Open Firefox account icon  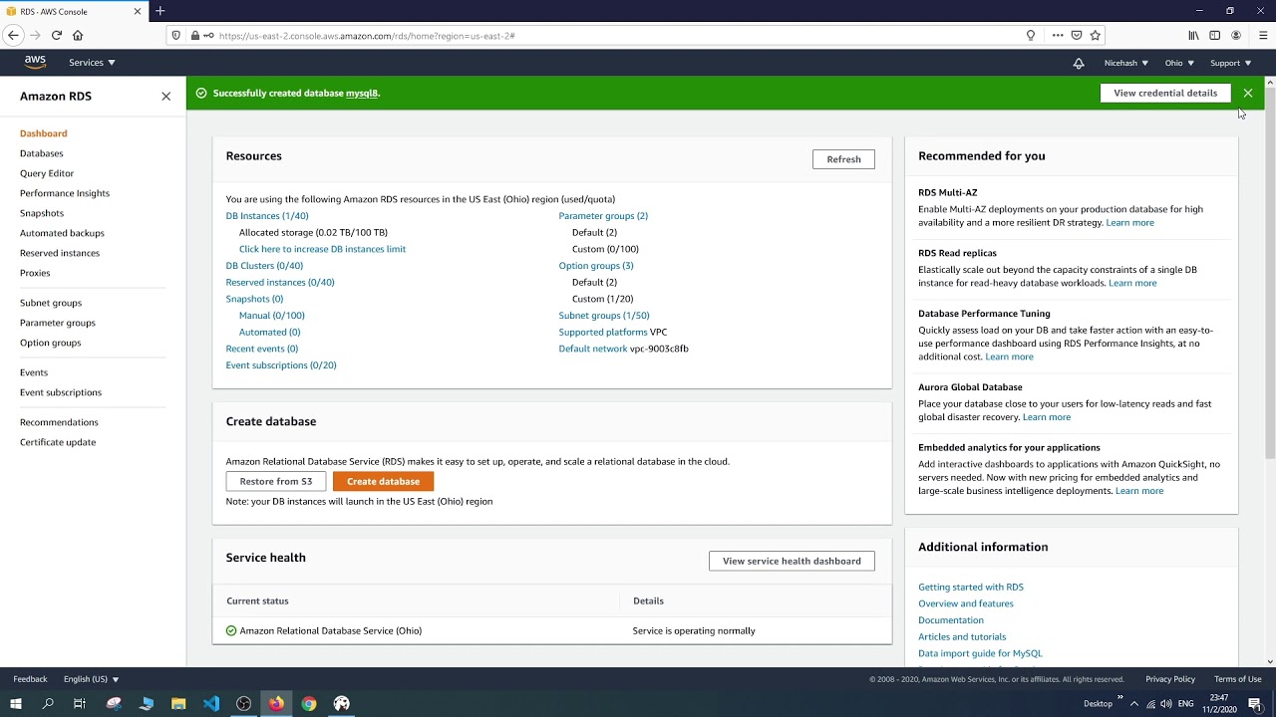(x=1236, y=35)
